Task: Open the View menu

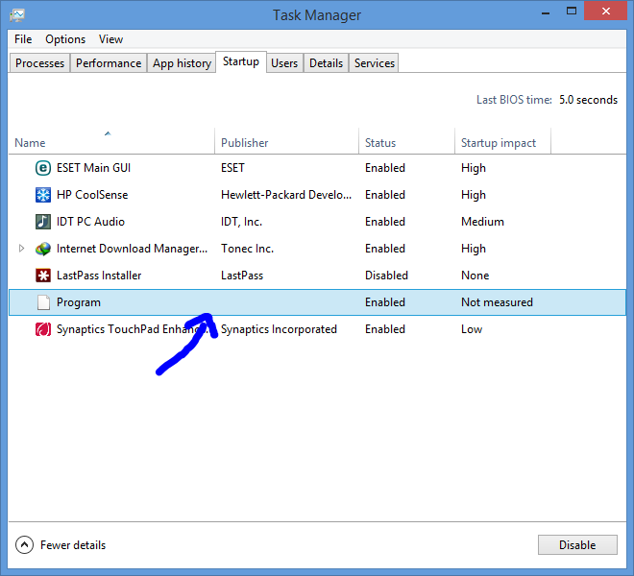Action: tap(110, 39)
